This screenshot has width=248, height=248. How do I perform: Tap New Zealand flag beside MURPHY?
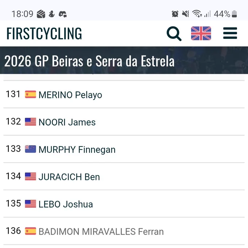(x=31, y=149)
